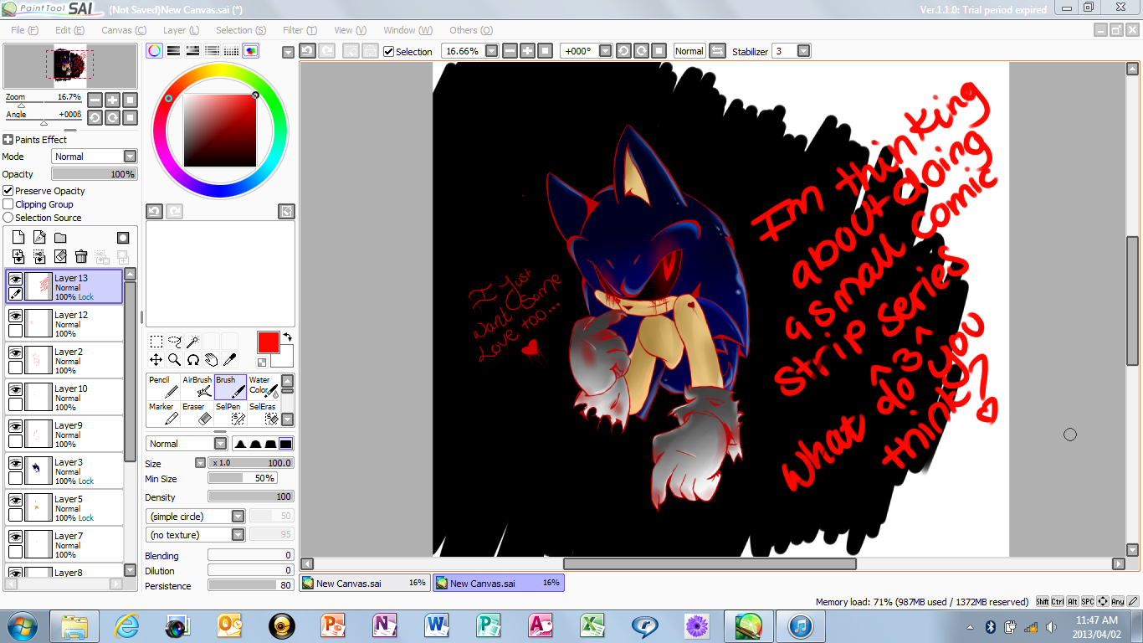Open the brush Size multiplier dropdown
This screenshot has height=643, width=1143.
pos(200,463)
